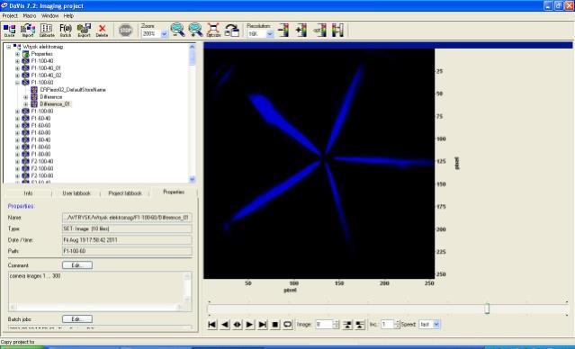Jump to the first image button
Viewport: 575px width, 349px height.
(212, 325)
